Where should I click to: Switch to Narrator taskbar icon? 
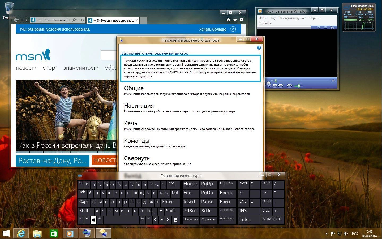pos(103,233)
